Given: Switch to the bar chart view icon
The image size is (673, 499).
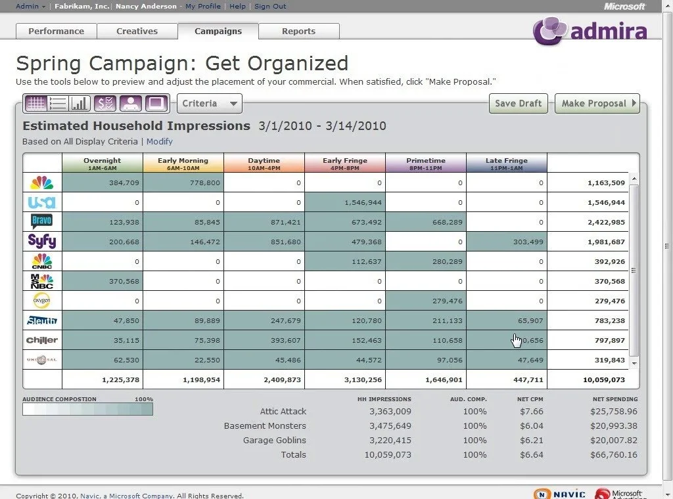Looking at the screenshot, I should (79, 103).
